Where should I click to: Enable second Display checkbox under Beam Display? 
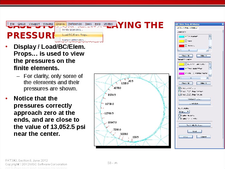pos(179,118)
